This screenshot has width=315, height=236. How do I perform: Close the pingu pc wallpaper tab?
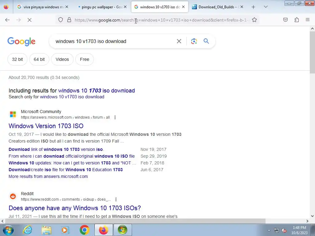pyautogui.click(x=125, y=7)
